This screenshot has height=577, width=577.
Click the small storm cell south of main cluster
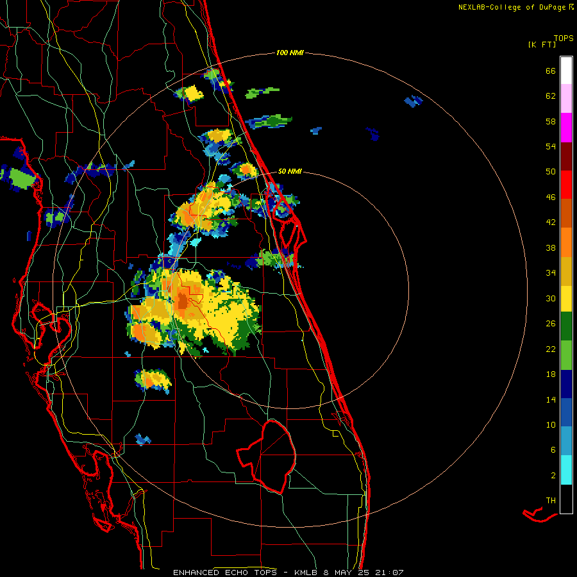[x=153, y=380]
